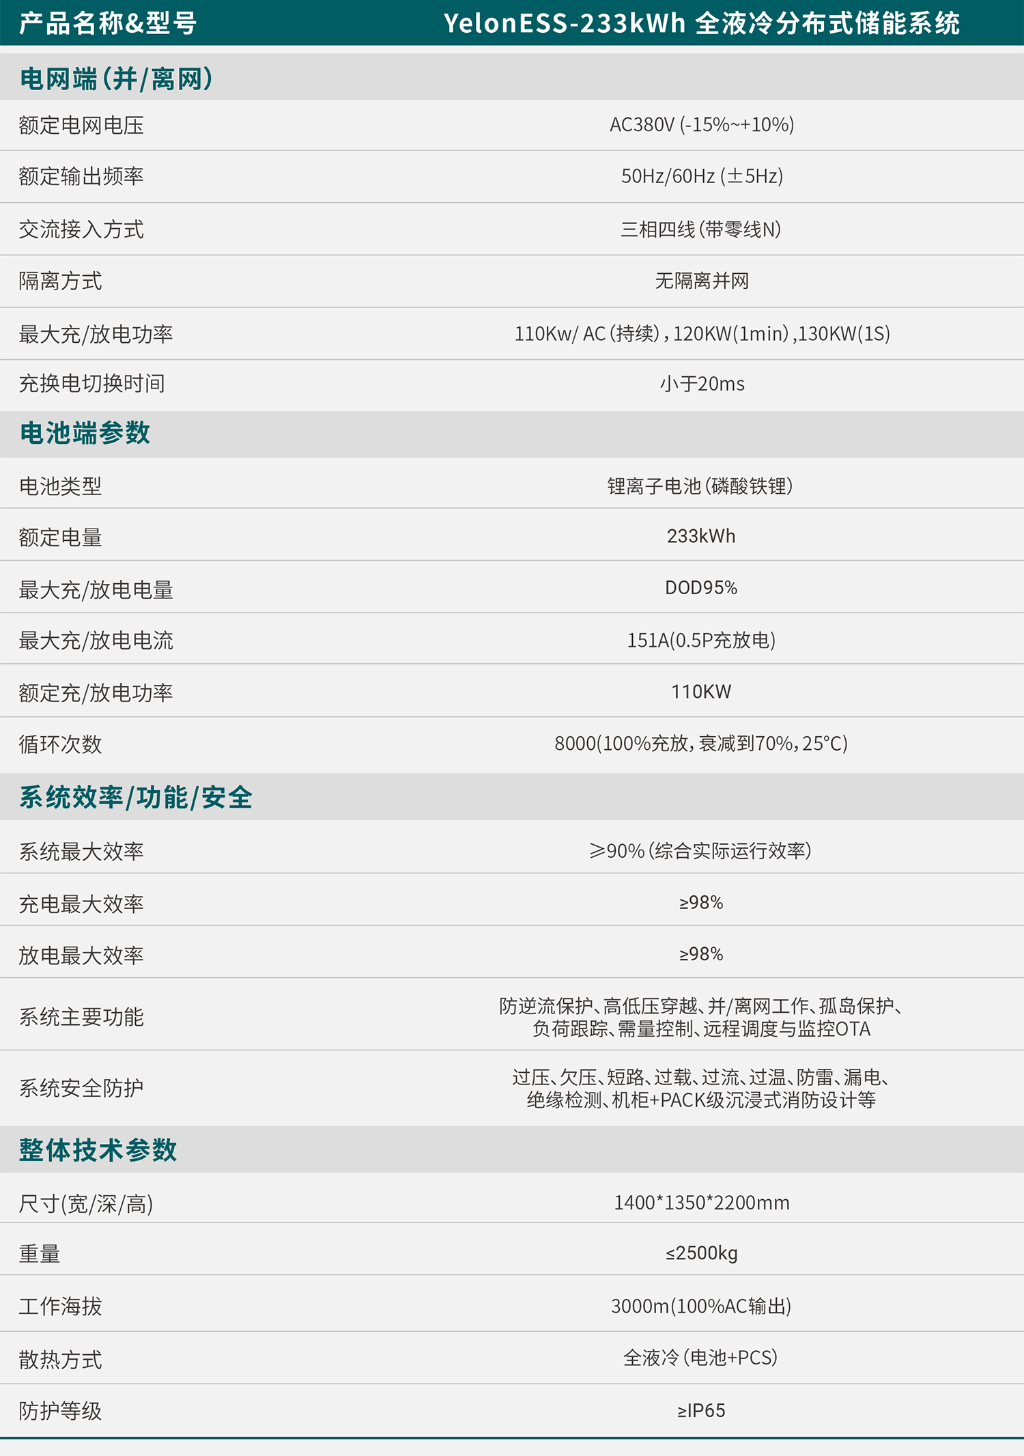Select the value DOD95%

click(x=701, y=588)
